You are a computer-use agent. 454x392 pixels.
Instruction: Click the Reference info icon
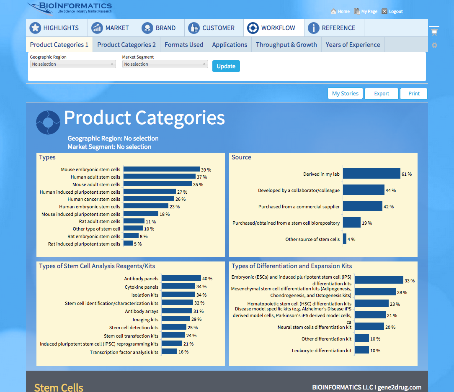[x=313, y=28]
